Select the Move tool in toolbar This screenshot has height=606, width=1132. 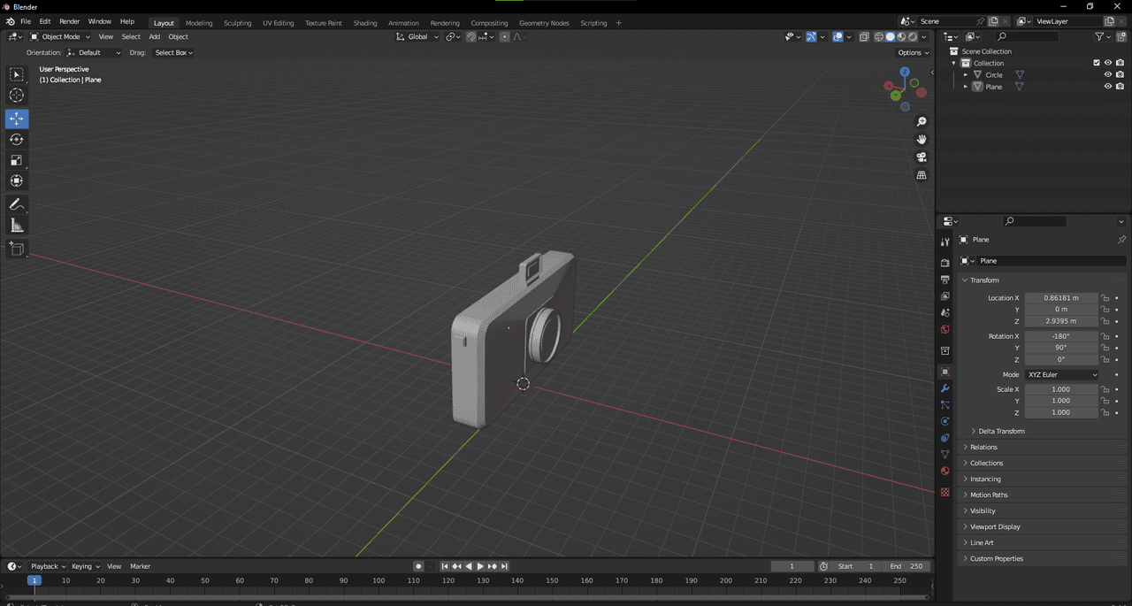(x=17, y=119)
